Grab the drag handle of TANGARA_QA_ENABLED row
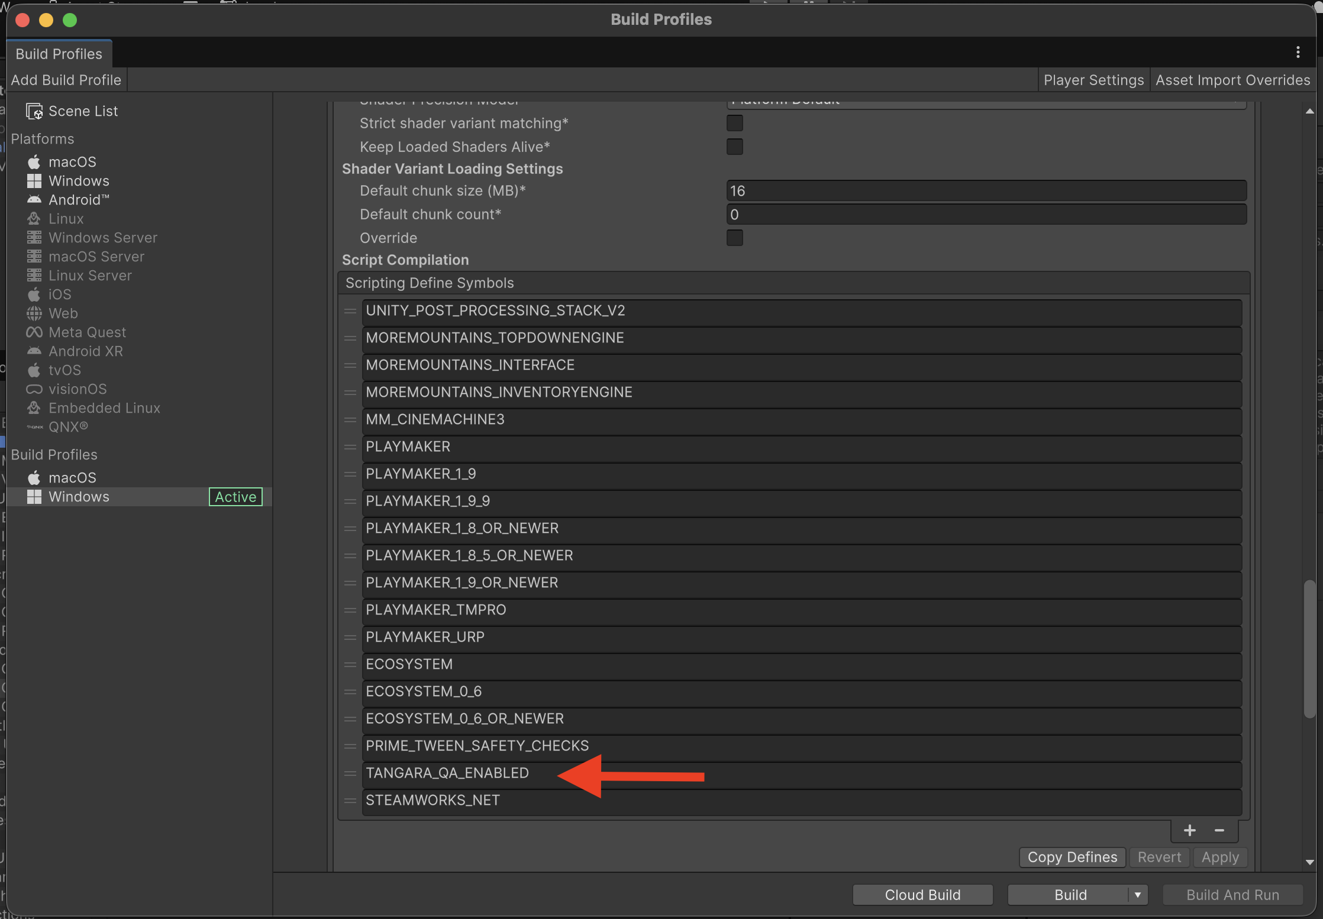 [x=350, y=773]
